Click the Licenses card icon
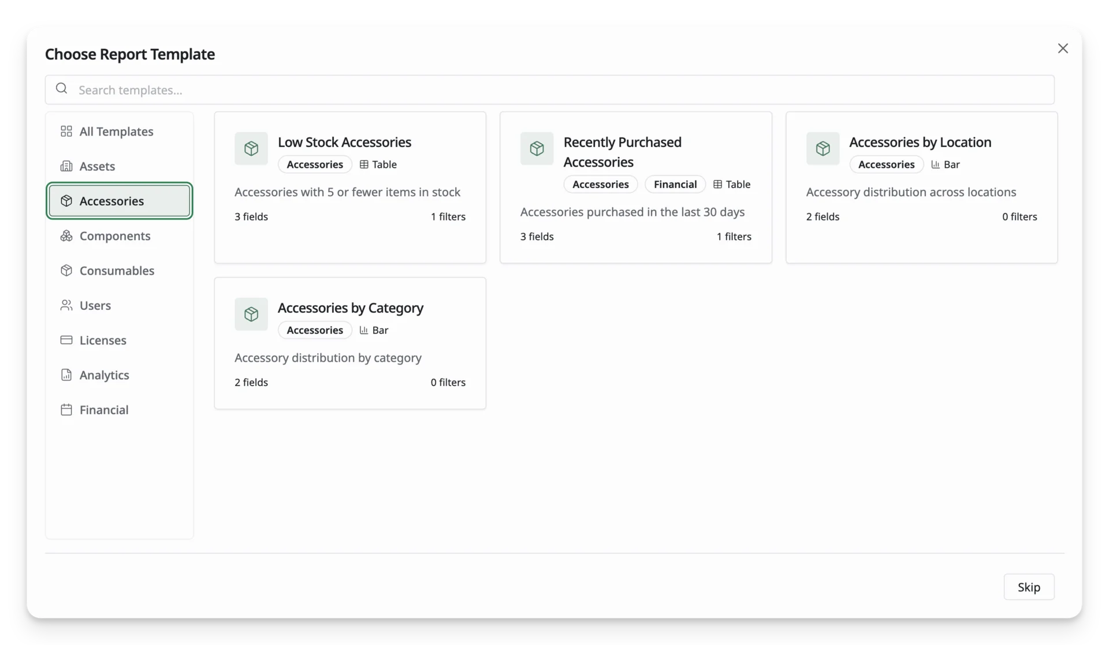 66,340
